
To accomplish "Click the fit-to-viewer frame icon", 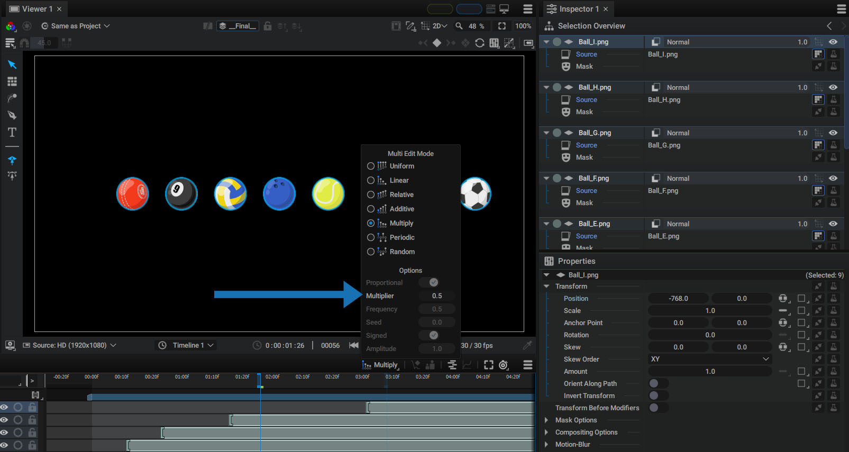I will click(x=502, y=26).
